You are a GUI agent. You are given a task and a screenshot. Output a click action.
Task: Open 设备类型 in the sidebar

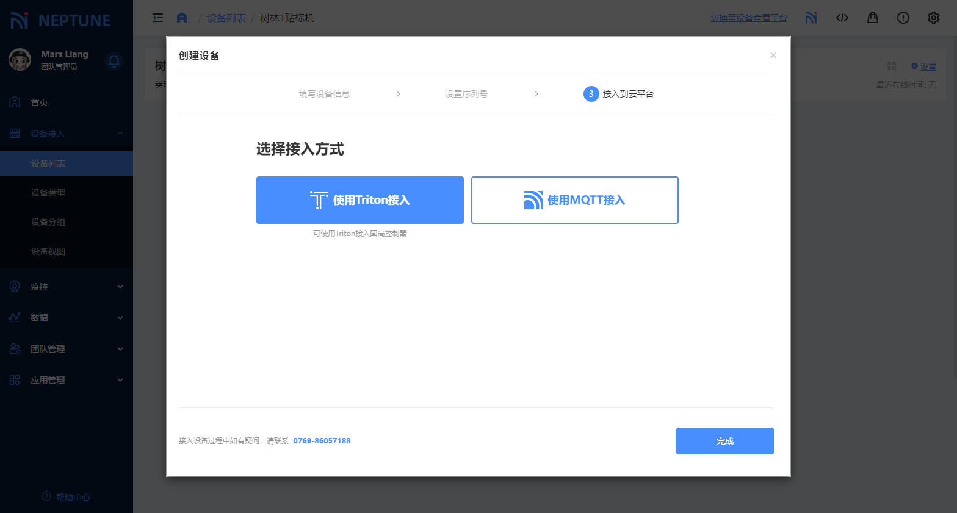(48, 193)
